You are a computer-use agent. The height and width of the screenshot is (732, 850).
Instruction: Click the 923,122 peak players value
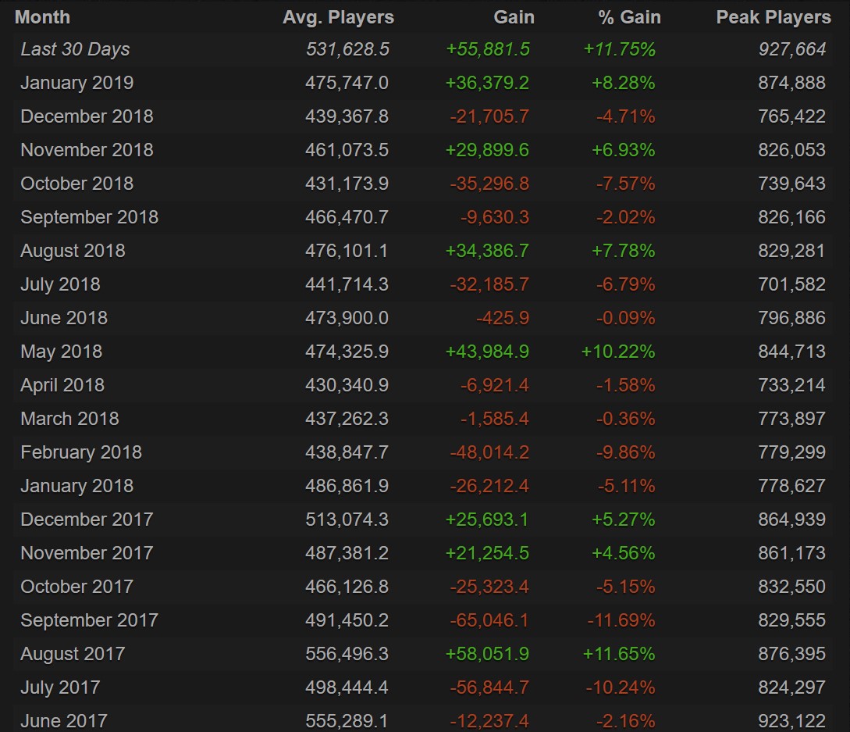(x=791, y=721)
